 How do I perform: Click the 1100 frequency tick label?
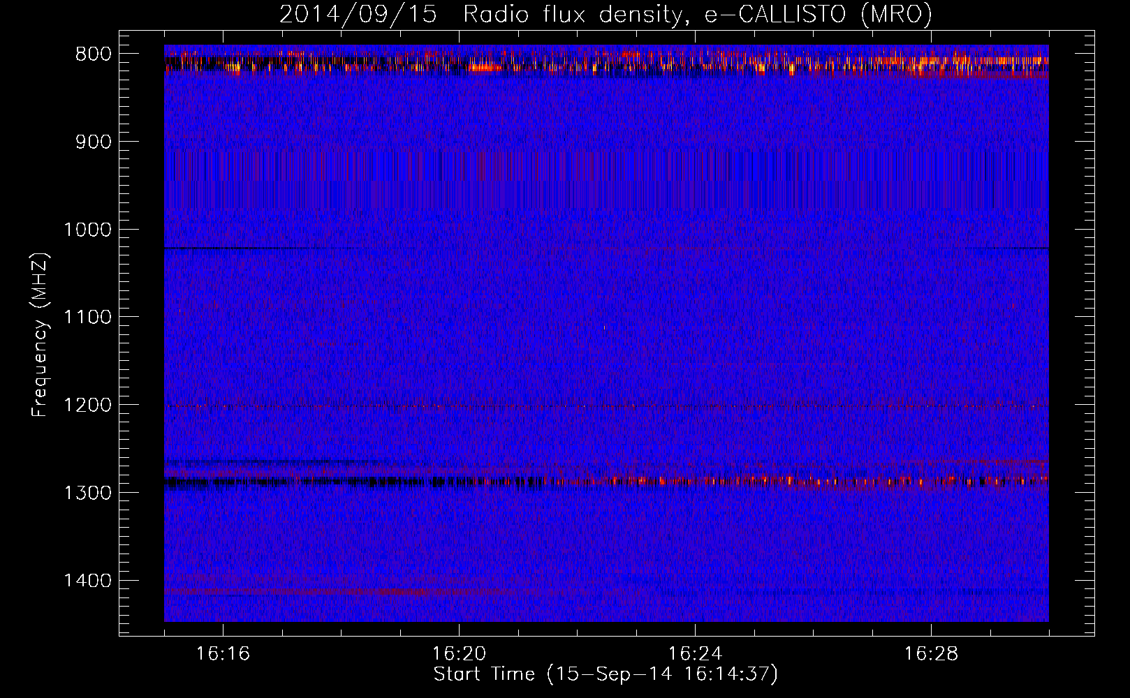(87, 318)
